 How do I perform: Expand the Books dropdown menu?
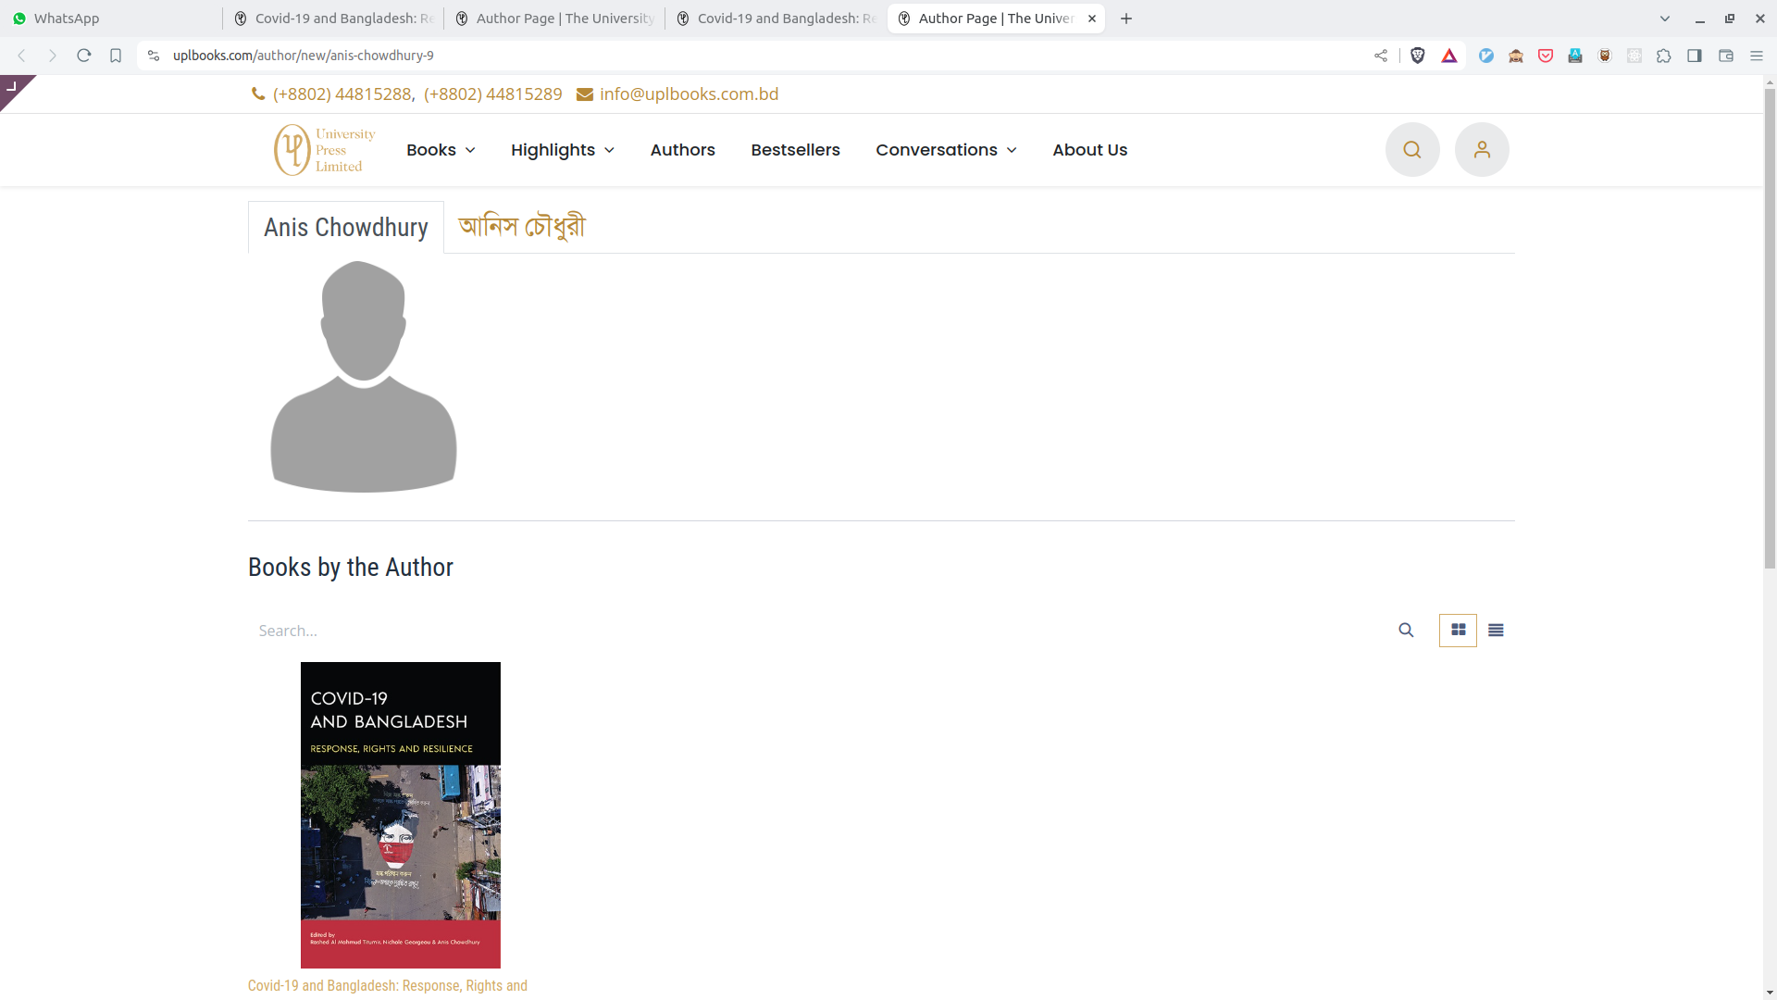tap(441, 150)
